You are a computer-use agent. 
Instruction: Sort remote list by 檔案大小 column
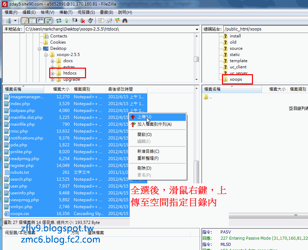click(275, 89)
